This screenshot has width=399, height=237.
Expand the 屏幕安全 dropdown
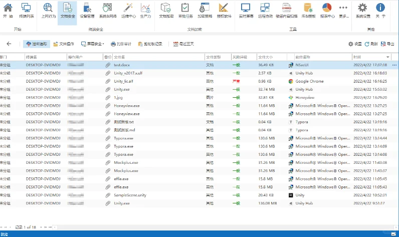(x=93, y=44)
